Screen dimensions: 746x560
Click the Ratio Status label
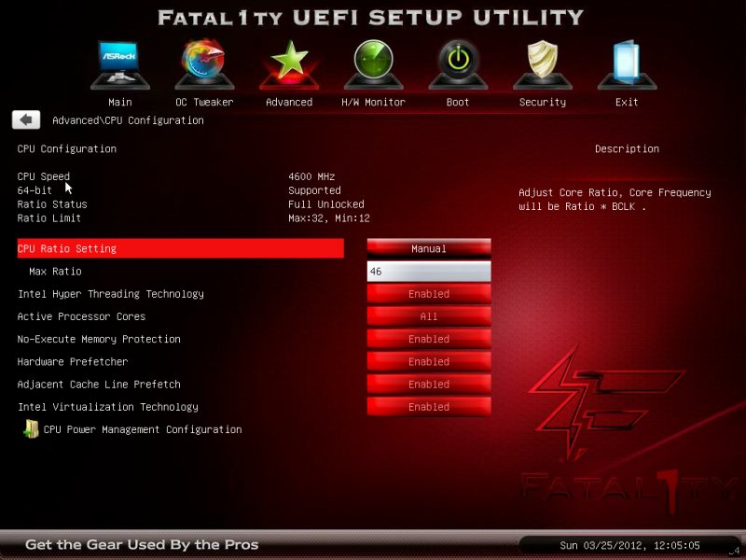[52, 204]
